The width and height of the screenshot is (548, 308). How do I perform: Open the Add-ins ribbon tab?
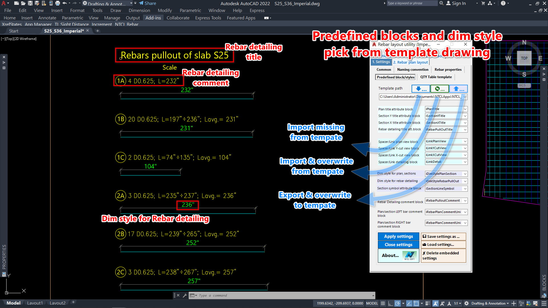(x=153, y=18)
